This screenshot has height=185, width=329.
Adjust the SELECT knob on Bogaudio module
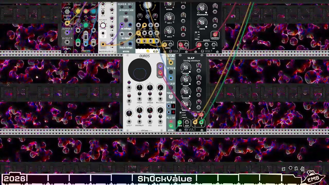click(x=103, y=25)
